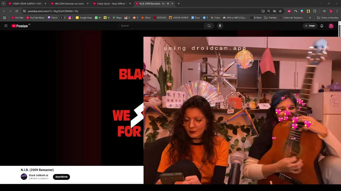Open Instagram bookmark
Viewport: 341px width, 191px height.
coord(71,18)
